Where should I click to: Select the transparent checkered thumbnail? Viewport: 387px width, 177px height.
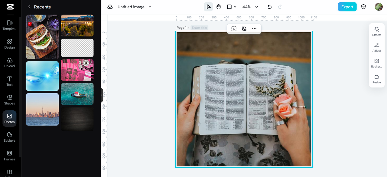point(77,48)
